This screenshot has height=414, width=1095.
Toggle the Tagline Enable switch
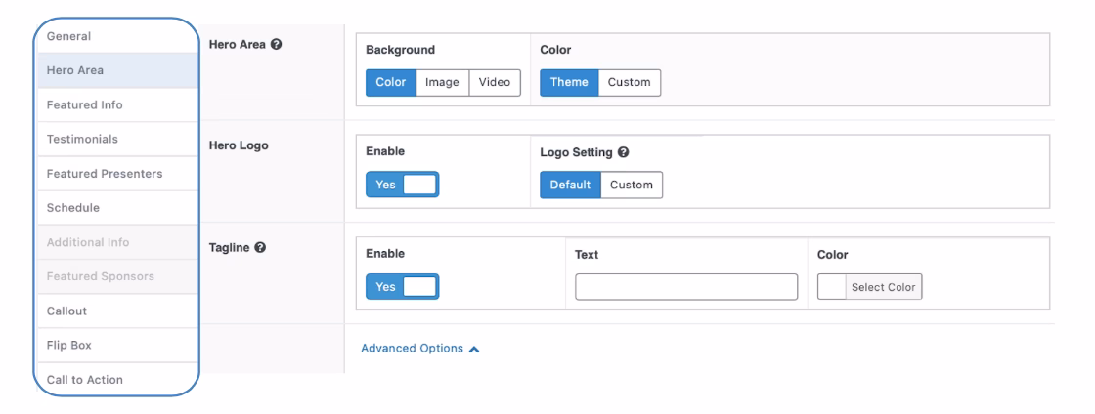(x=402, y=287)
